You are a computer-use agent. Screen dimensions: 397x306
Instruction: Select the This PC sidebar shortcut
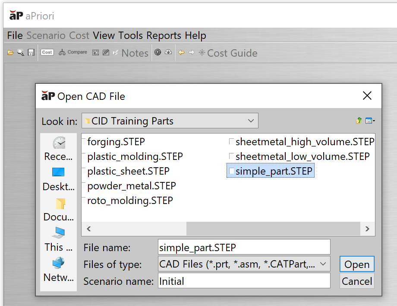click(x=58, y=239)
